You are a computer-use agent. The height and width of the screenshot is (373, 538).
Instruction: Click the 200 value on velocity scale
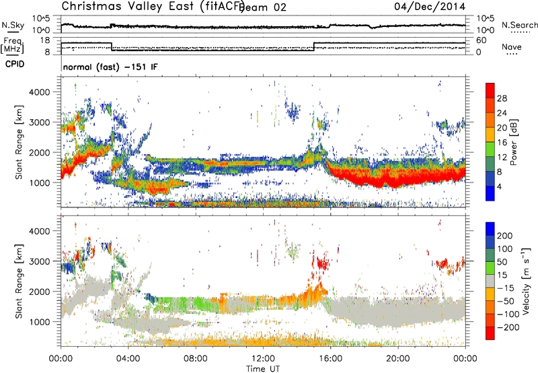505,236
